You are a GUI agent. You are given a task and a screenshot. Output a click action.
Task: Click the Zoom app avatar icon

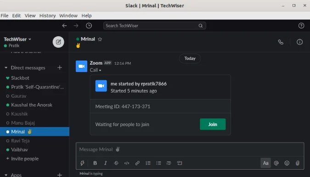click(x=81, y=66)
